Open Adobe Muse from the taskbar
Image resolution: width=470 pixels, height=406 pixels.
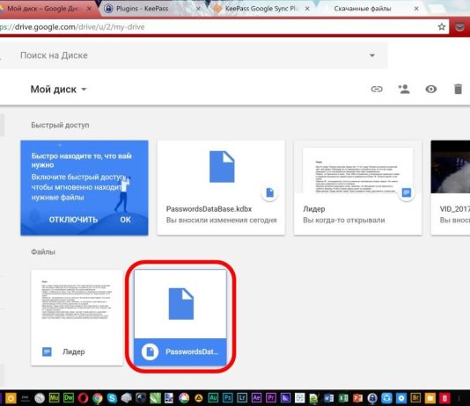[x=55, y=398]
